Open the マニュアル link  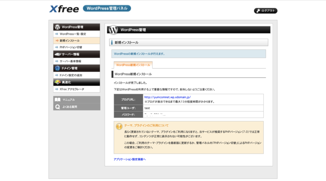(x=77, y=99)
